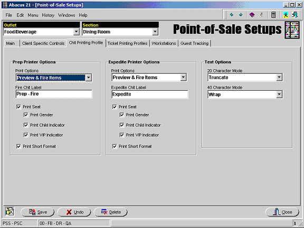
Task: Click the abacus logo beside the title
Action: click(292, 30)
